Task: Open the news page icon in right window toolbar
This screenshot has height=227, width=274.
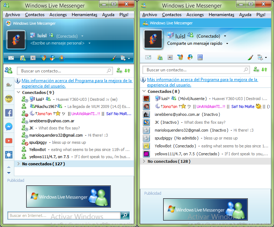Action: tap(170, 57)
